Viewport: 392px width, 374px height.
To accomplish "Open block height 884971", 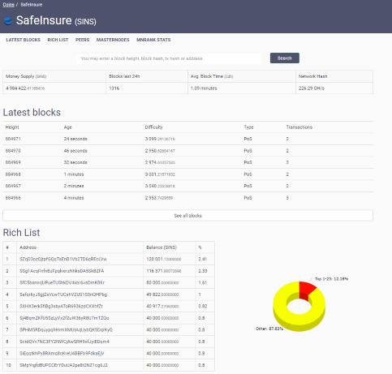I will [13, 139].
